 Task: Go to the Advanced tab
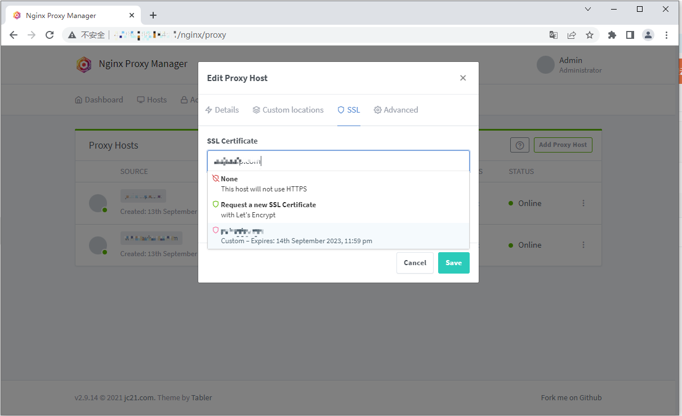[x=396, y=110]
